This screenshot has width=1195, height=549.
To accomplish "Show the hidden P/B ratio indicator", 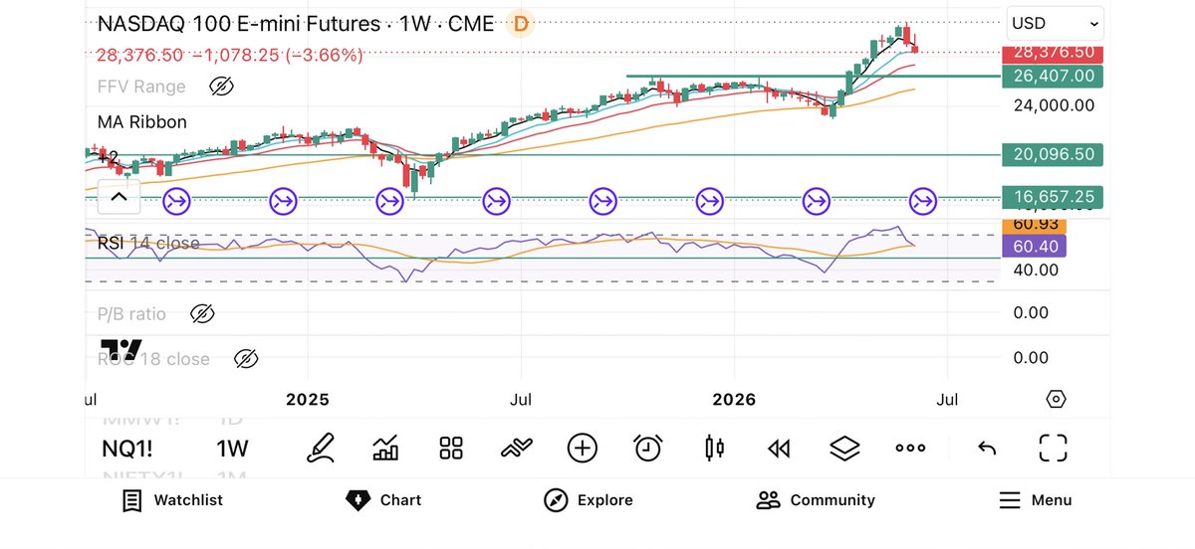I will 201,314.
